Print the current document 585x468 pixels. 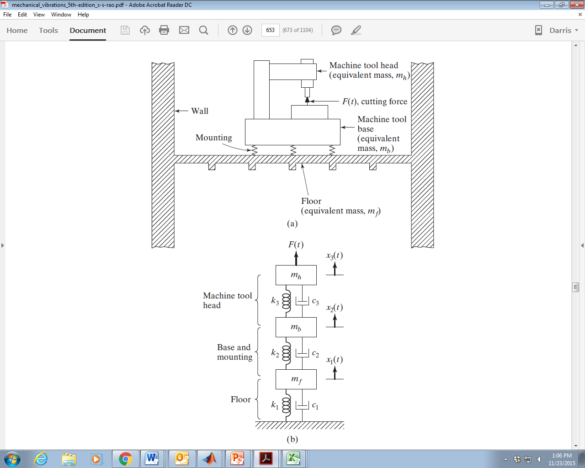click(x=164, y=30)
